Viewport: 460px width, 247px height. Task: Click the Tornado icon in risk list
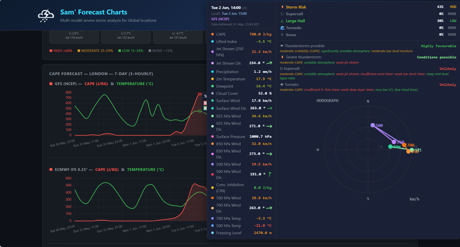click(x=282, y=28)
